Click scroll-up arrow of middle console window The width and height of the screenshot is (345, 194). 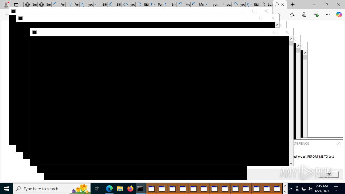[x=277, y=25]
